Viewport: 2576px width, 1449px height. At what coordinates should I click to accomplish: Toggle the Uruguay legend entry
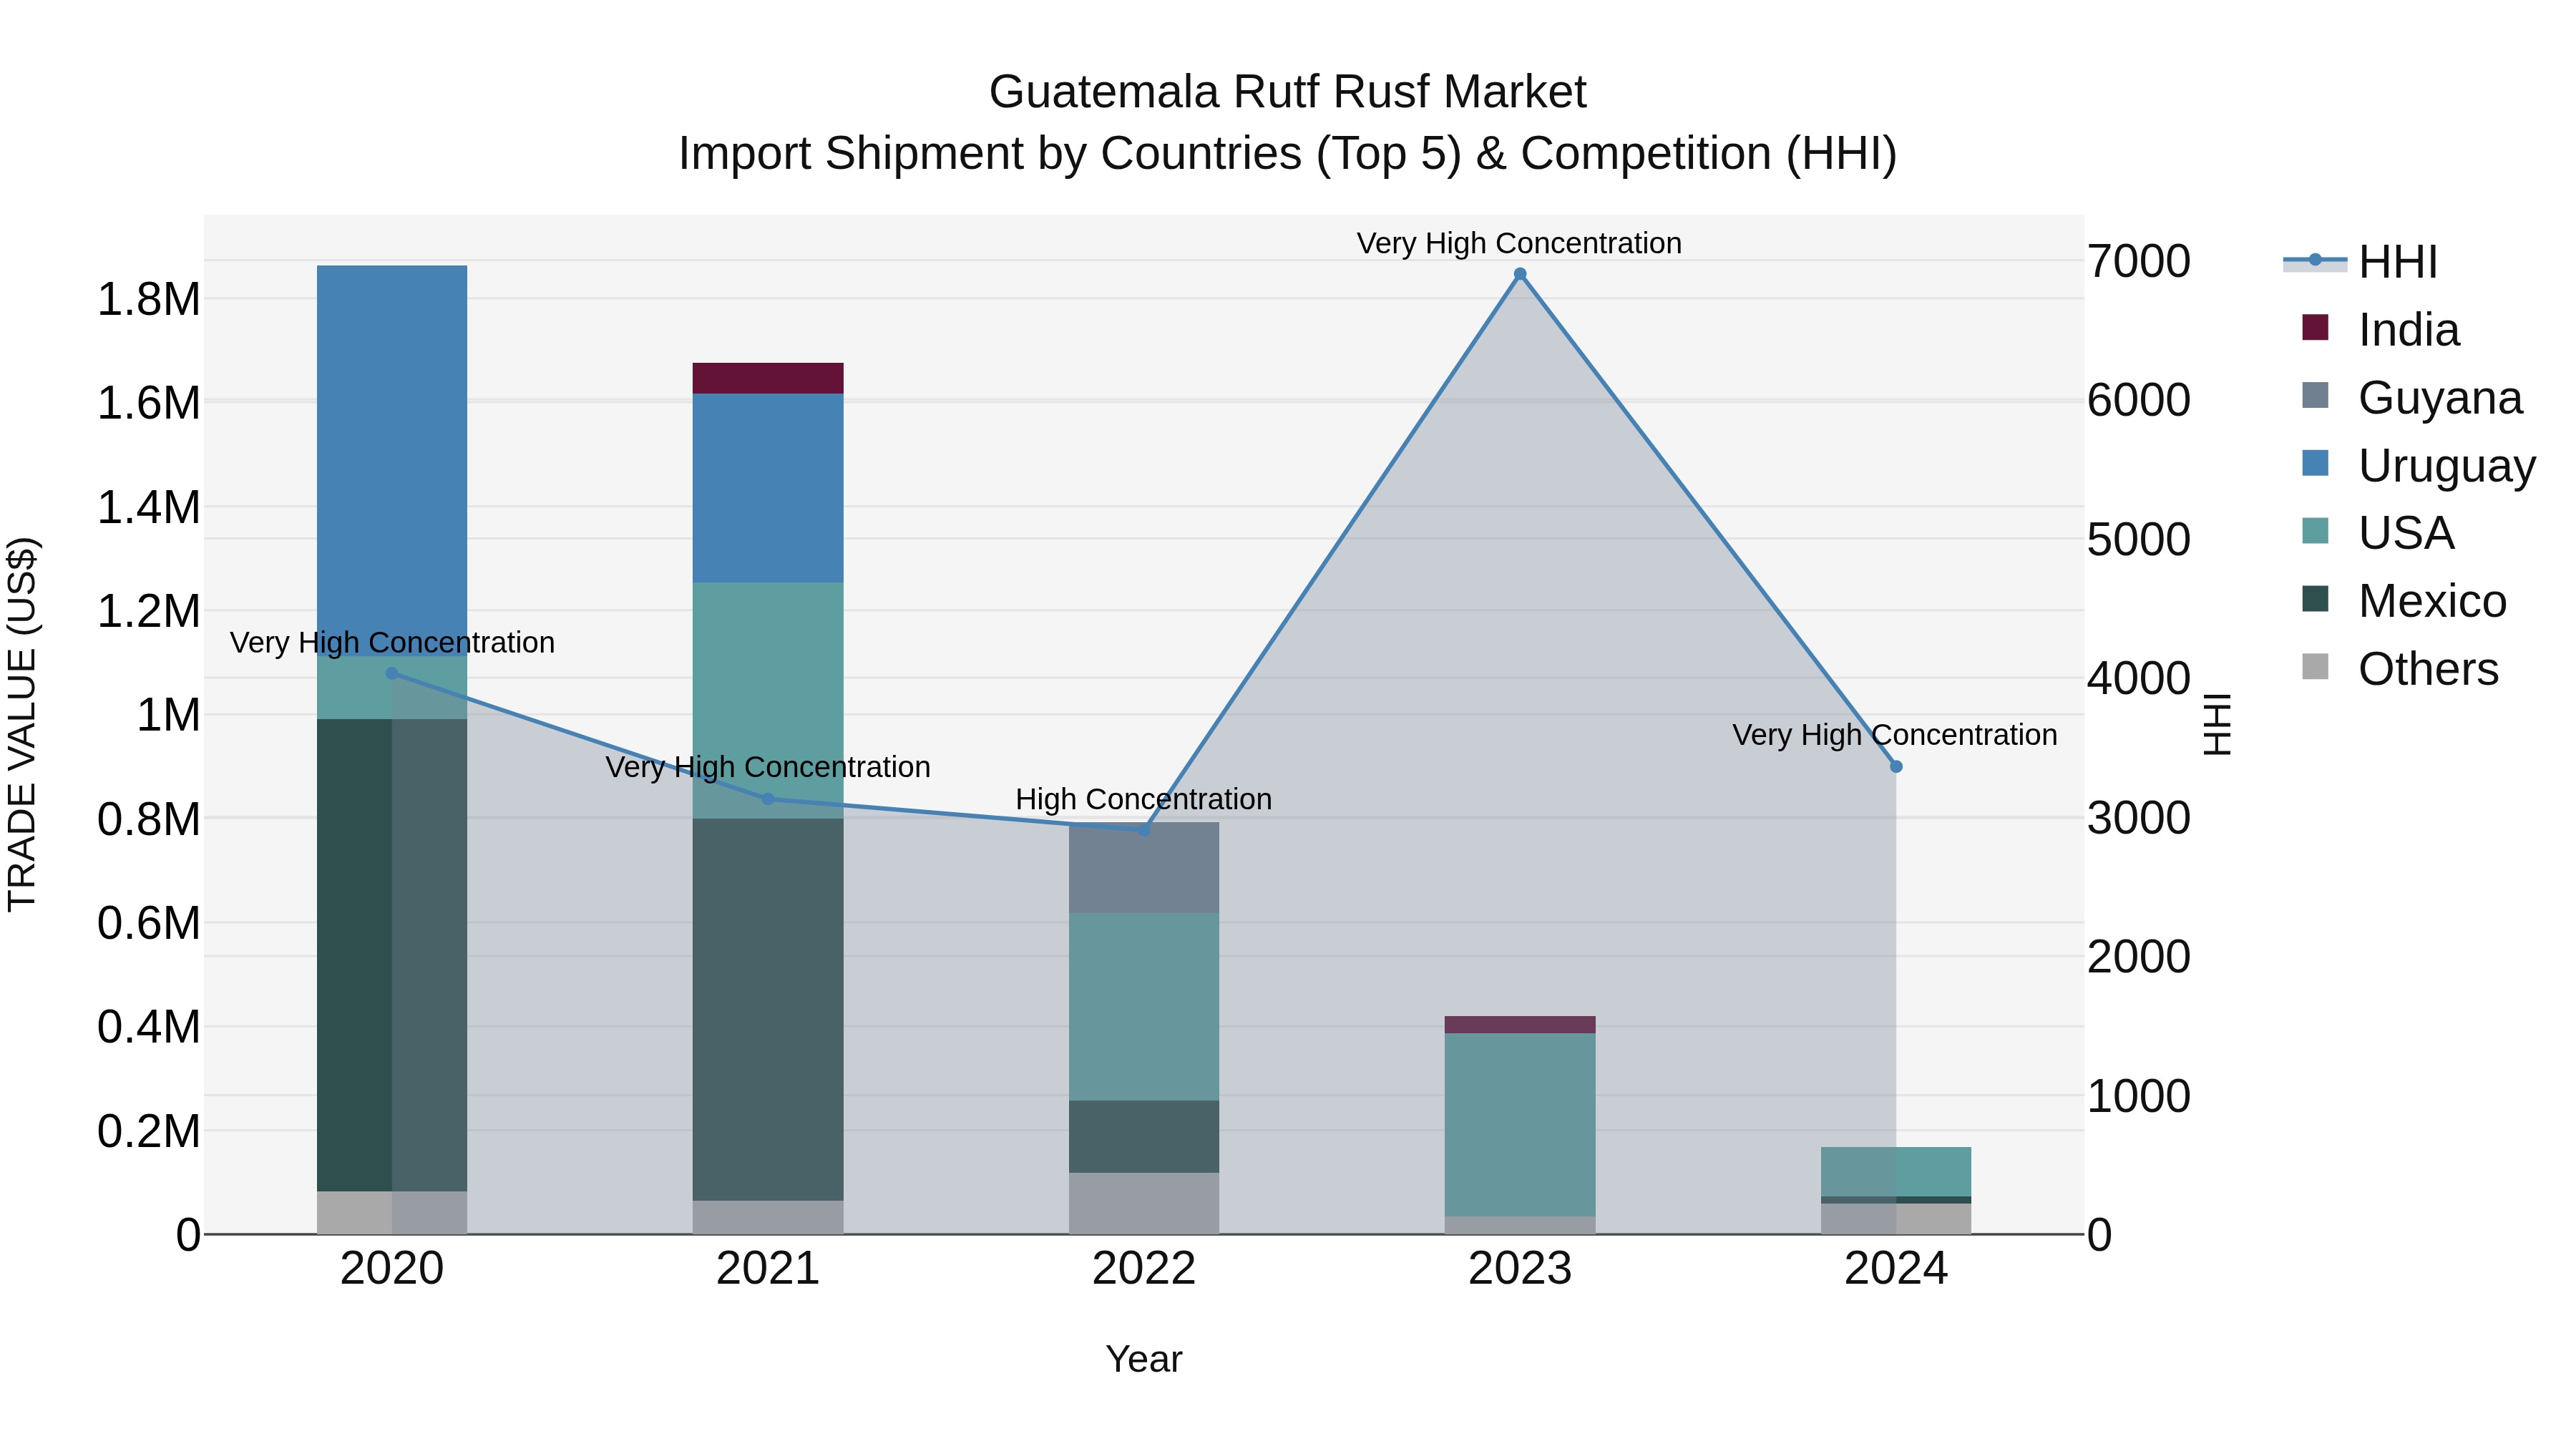2418,466
